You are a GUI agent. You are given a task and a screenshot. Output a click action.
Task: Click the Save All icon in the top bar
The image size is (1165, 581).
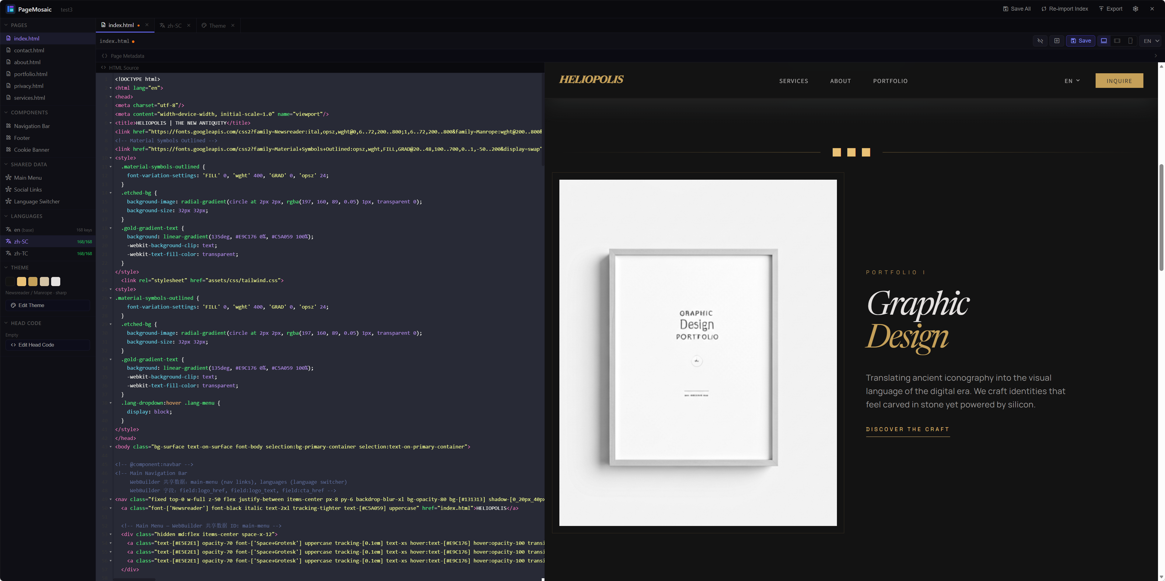click(x=1017, y=9)
